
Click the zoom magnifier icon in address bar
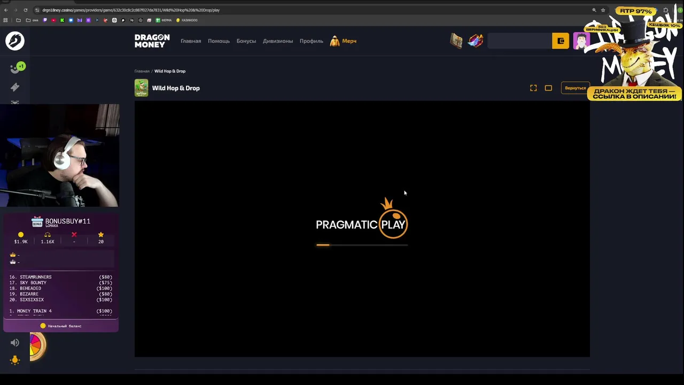[594, 10]
